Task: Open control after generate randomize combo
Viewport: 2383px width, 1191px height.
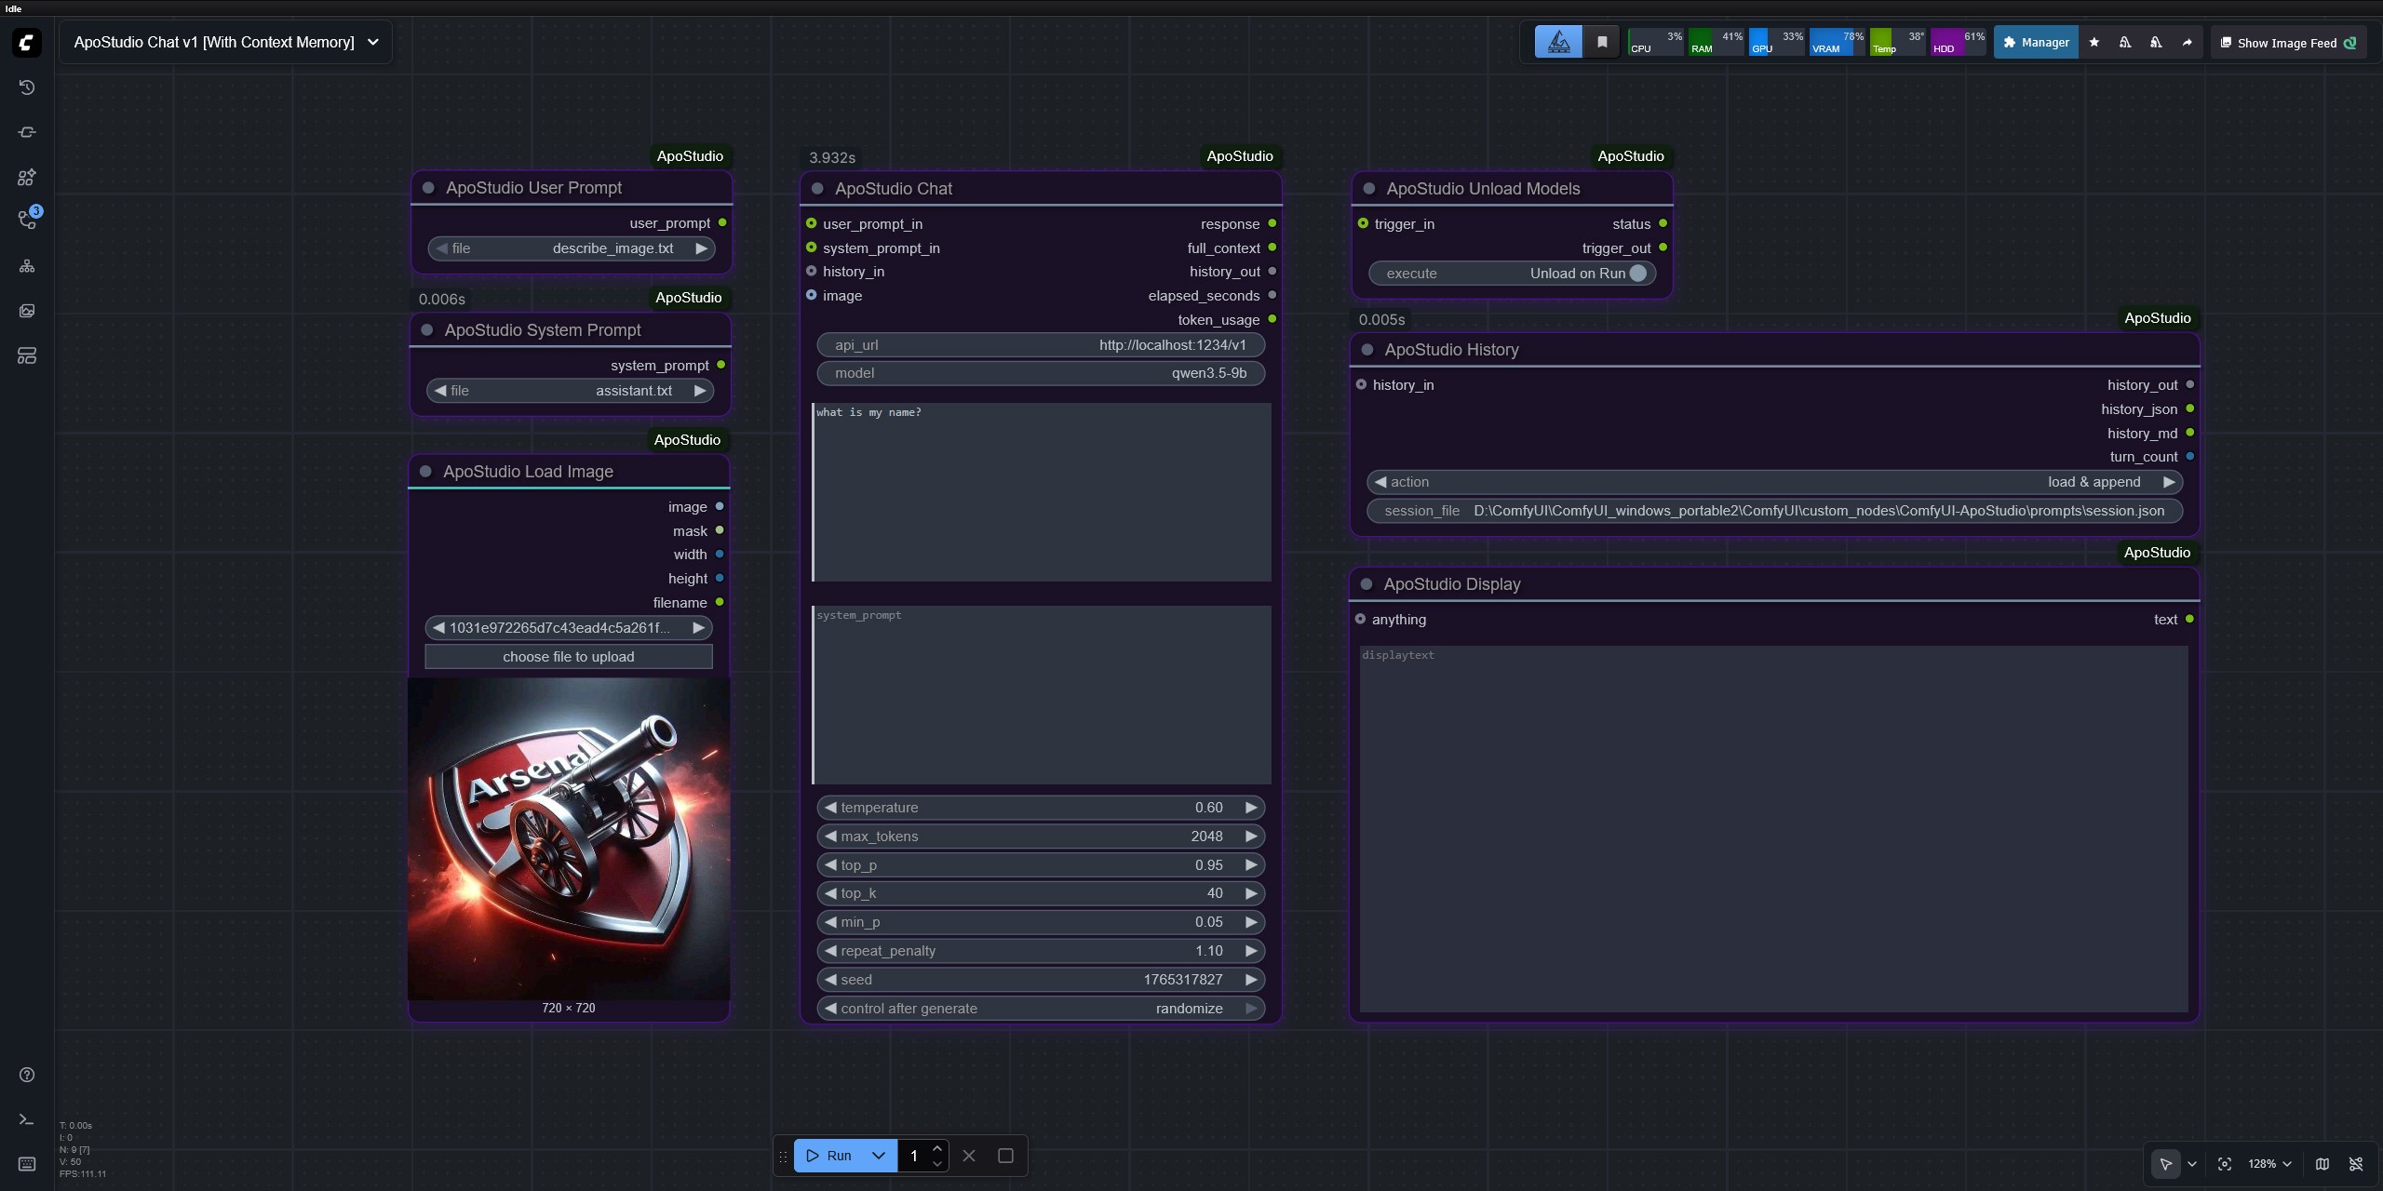Action: coord(1041,1009)
